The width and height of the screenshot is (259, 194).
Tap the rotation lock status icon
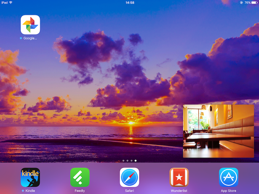tap(241, 3)
